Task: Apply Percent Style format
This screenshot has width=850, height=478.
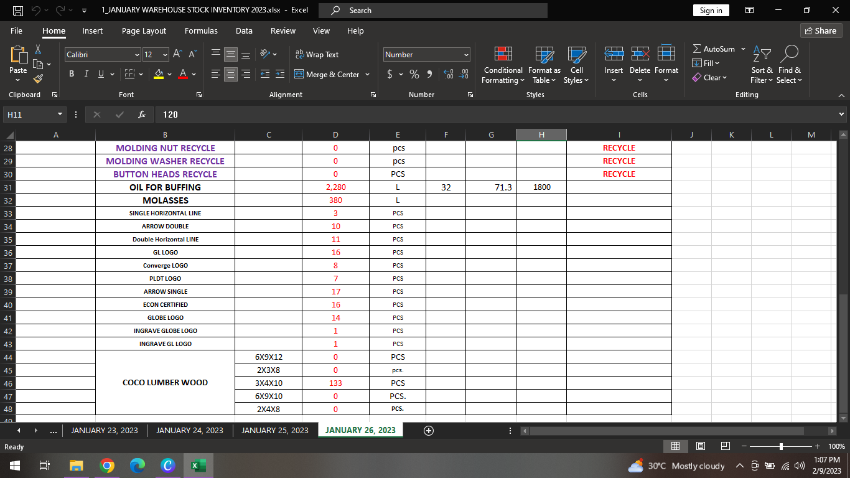Action: point(414,75)
